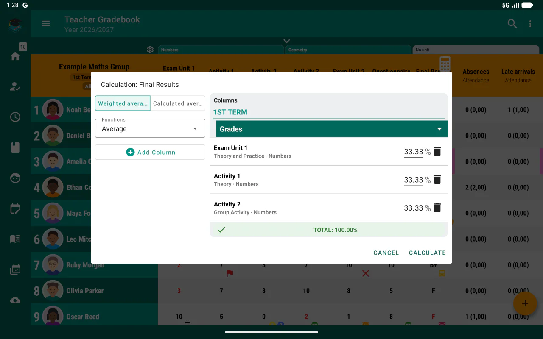The image size is (543, 339).
Task: Open the Functions Average dropdown
Action: point(150,128)
